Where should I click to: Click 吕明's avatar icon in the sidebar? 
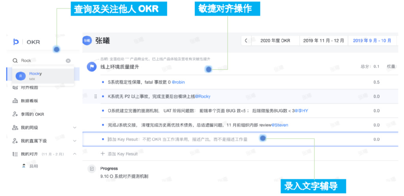click(24, 166)
